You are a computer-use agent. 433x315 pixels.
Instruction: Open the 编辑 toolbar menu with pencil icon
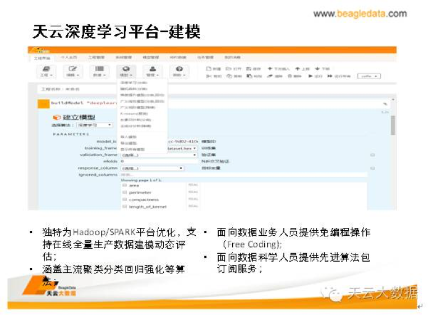[72, 71]
